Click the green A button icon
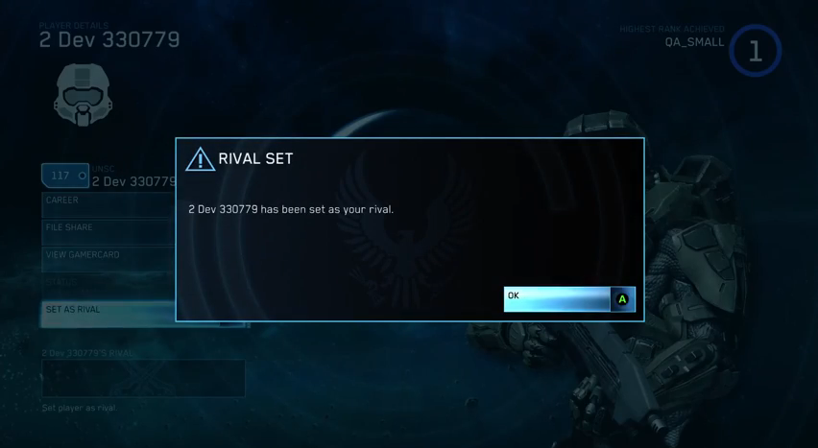818x448 pixels. click(x=622, y=299)
